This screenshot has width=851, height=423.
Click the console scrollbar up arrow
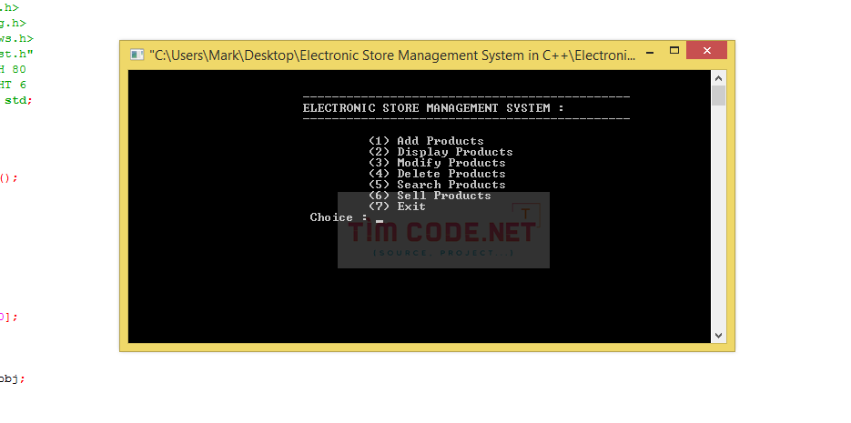[x=718, y=77]
